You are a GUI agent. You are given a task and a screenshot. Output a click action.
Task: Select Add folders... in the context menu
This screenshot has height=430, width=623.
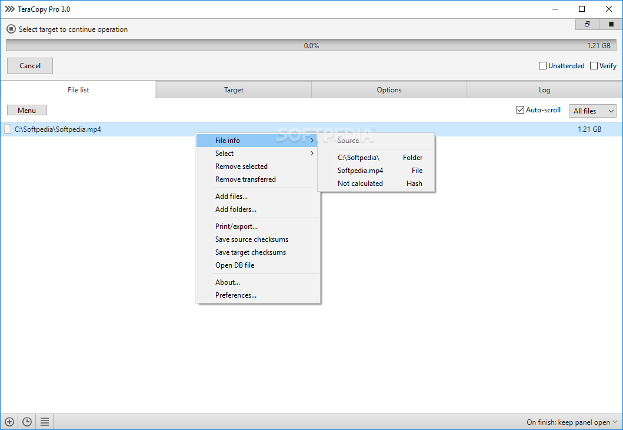tap(258, 209)
